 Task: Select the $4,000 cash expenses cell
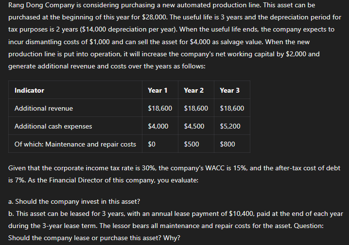point(158,127)
